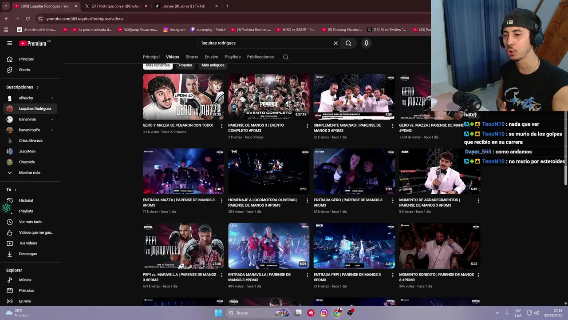Switch to the Principal channel tab

click(x=151, y=57)
